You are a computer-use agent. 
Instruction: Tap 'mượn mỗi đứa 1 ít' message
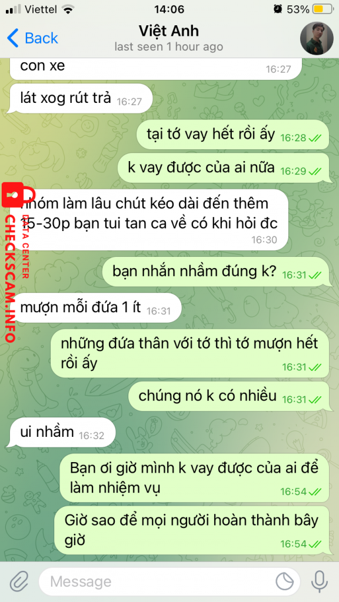[94, 308]
